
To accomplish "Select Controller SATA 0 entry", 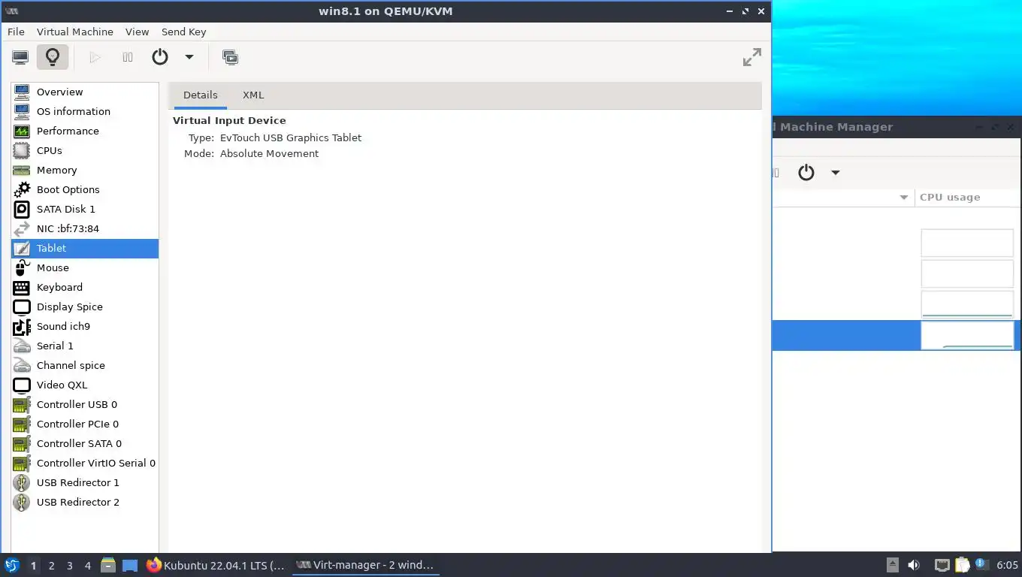I will tap(85, 443).
